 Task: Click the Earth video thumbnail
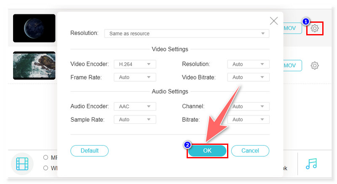34,28
